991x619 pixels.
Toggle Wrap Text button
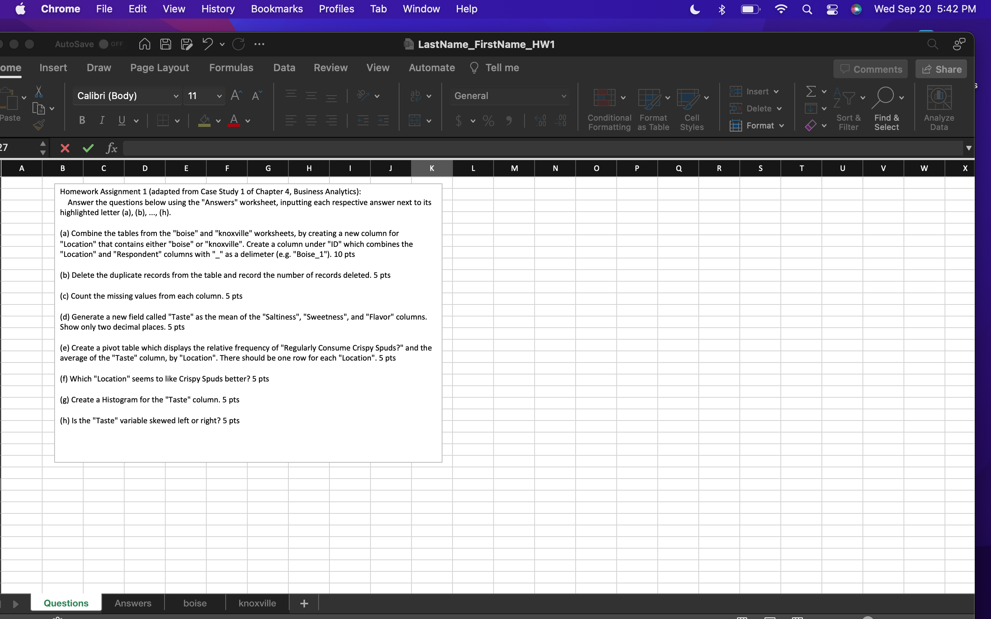click(x=415, y=96)
